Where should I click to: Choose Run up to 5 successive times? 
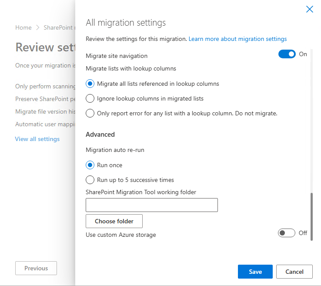tap(90, 180)
